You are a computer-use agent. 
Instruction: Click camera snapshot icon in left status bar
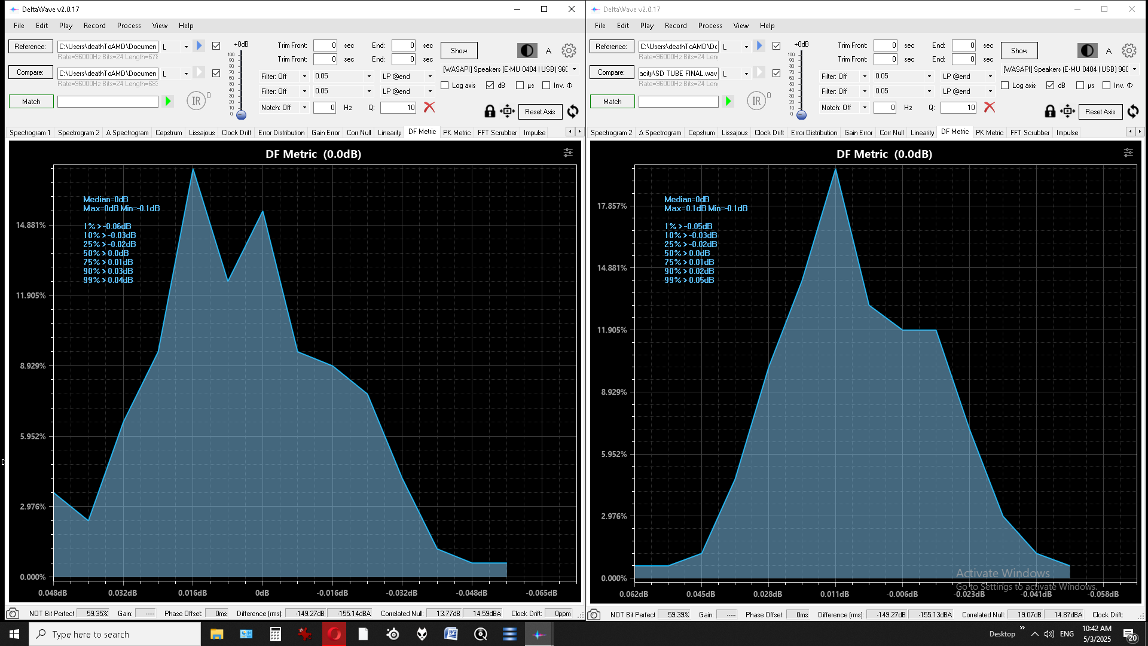pyautogui.click(x=13, y=614)
